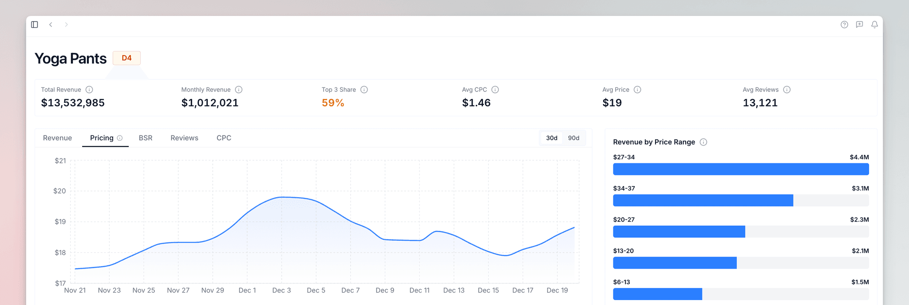Open the feedback message icon
The image size is (909, 305).
[859, 24]
